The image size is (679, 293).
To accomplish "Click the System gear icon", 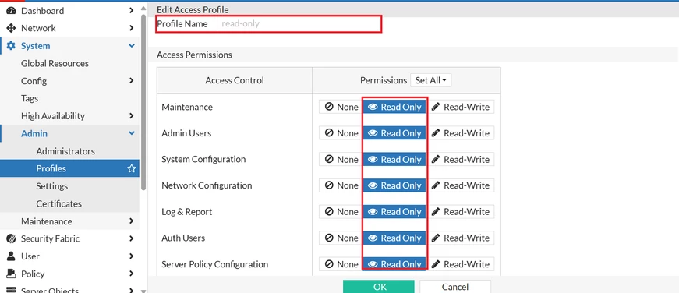I will click(x=11, y=46).
